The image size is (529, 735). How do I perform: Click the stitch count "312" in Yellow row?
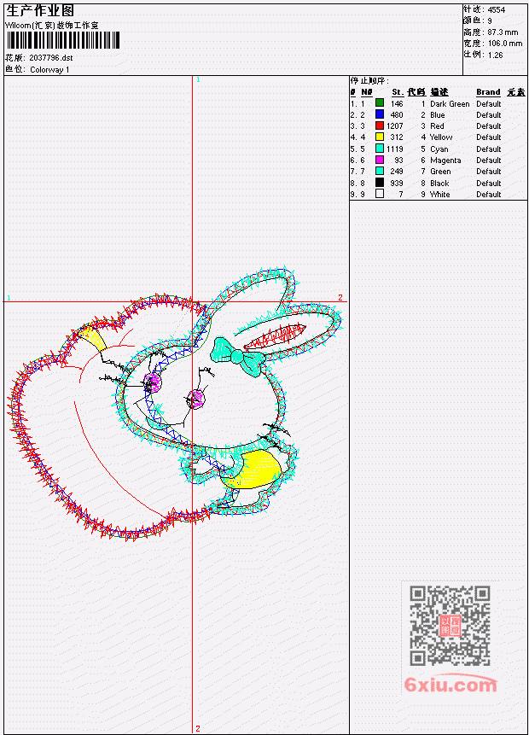[397, 137]
